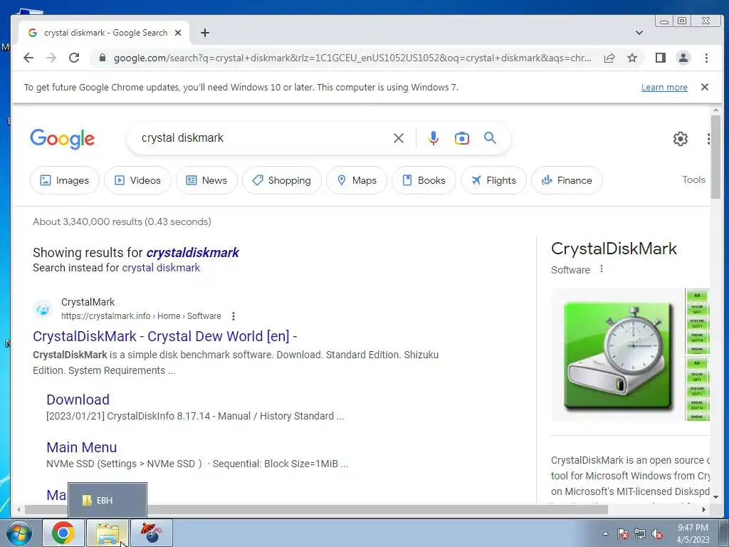Filter results by News
Screen dimensions: 729x547
[207, 180]
